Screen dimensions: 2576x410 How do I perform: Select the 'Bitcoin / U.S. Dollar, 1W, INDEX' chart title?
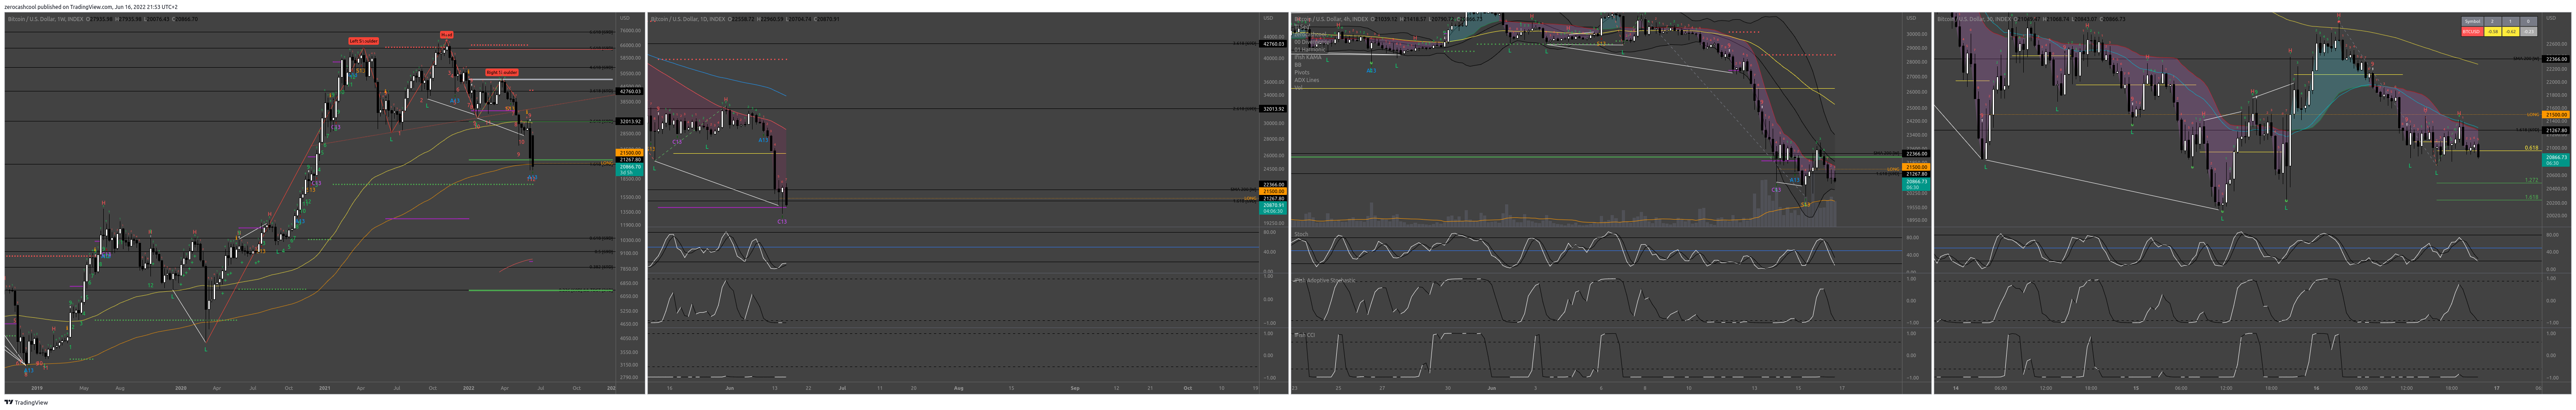(x=45, y=19)
